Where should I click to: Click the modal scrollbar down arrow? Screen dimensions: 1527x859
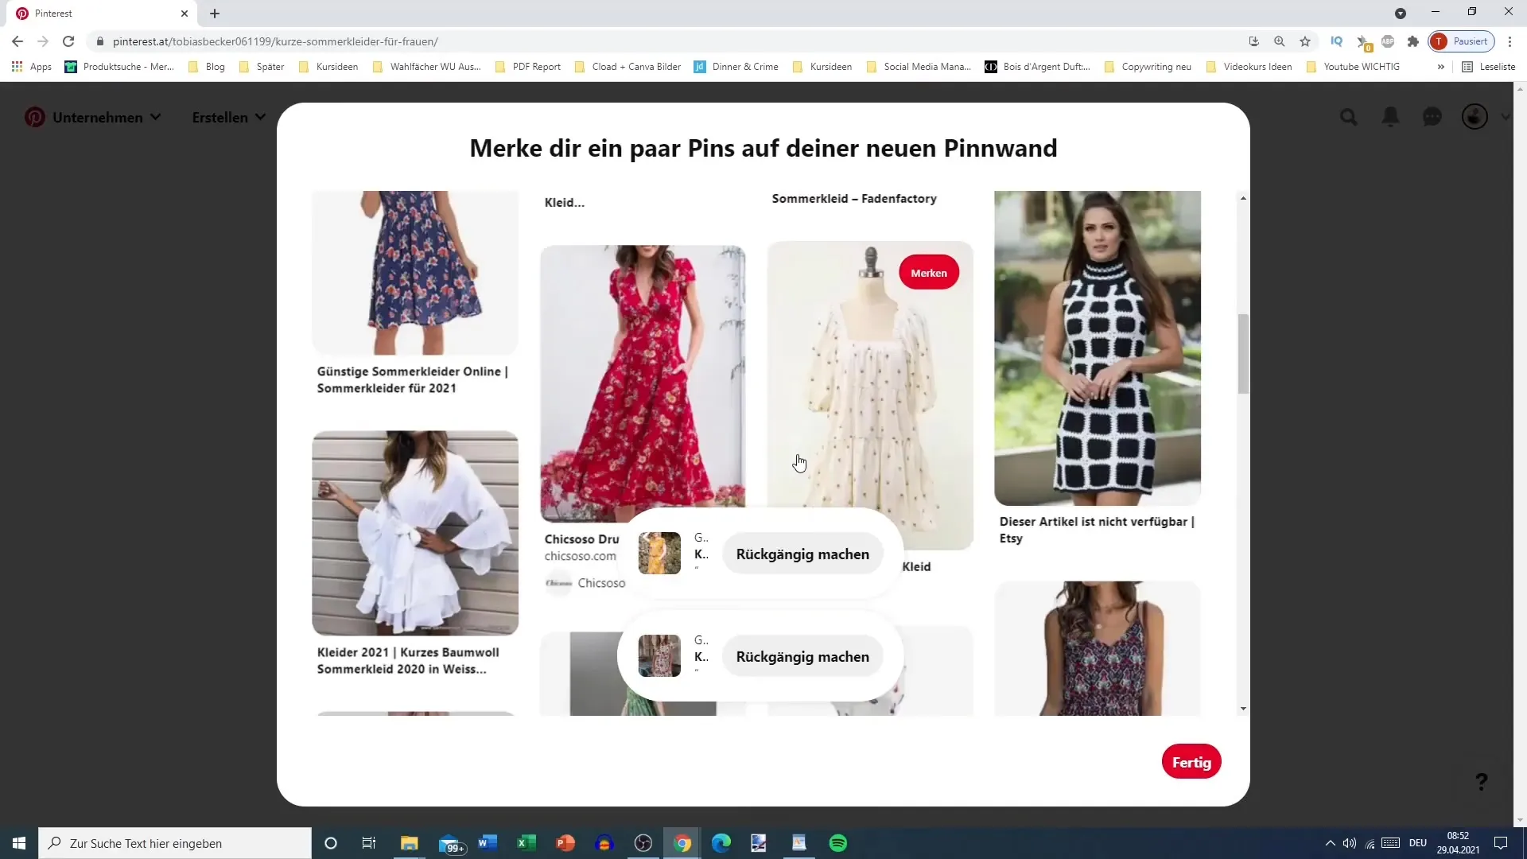pos(1243,709)
